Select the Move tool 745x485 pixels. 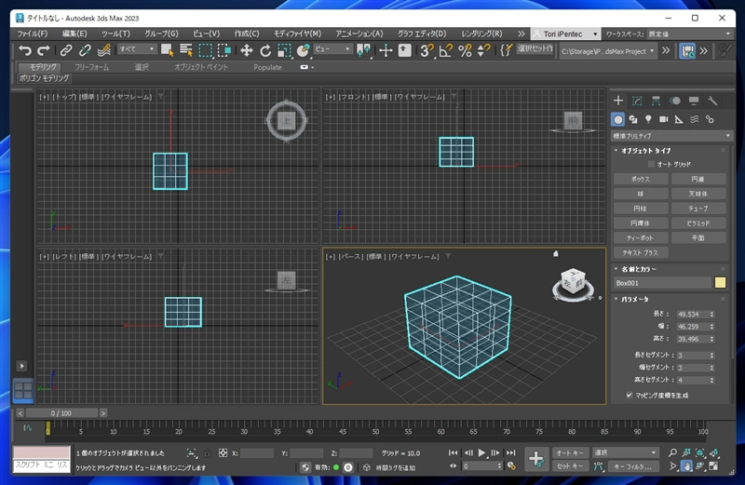(x=246, y=50)
